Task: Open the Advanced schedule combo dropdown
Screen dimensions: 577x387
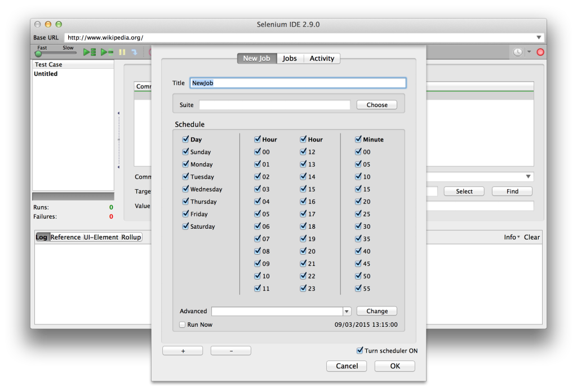Action: pyautogui.click(x=347, y=311)
